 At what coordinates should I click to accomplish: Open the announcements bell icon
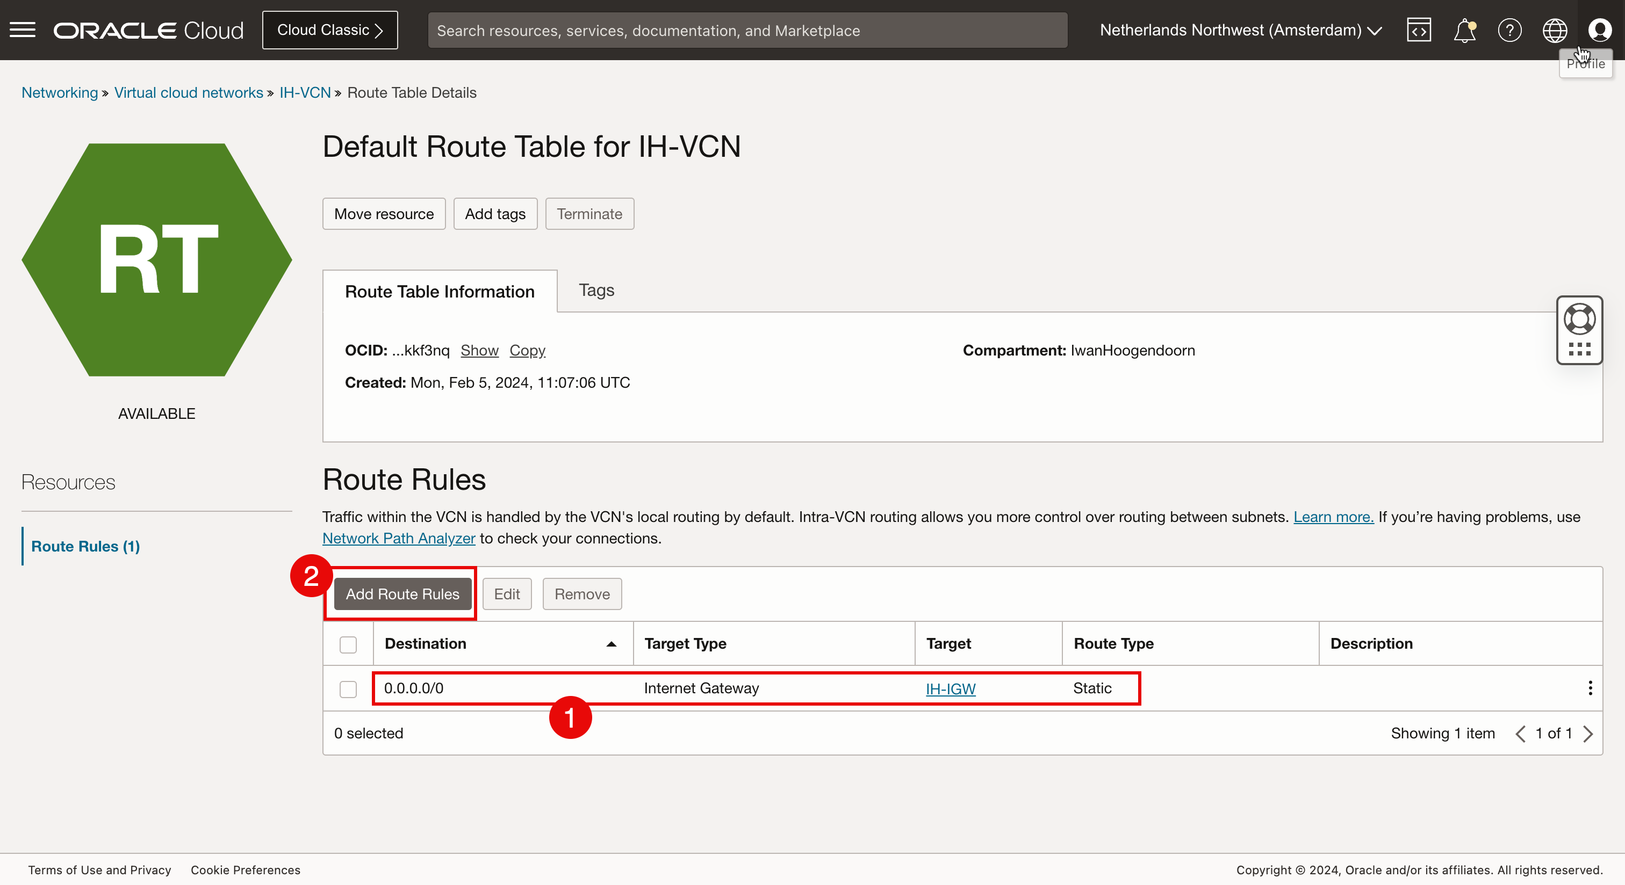tap(1464, 30)
